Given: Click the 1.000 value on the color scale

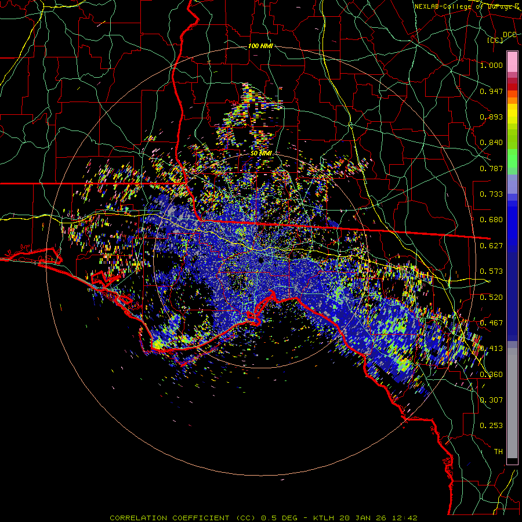Looking at the screenshot, I should (x=491, y=65).
